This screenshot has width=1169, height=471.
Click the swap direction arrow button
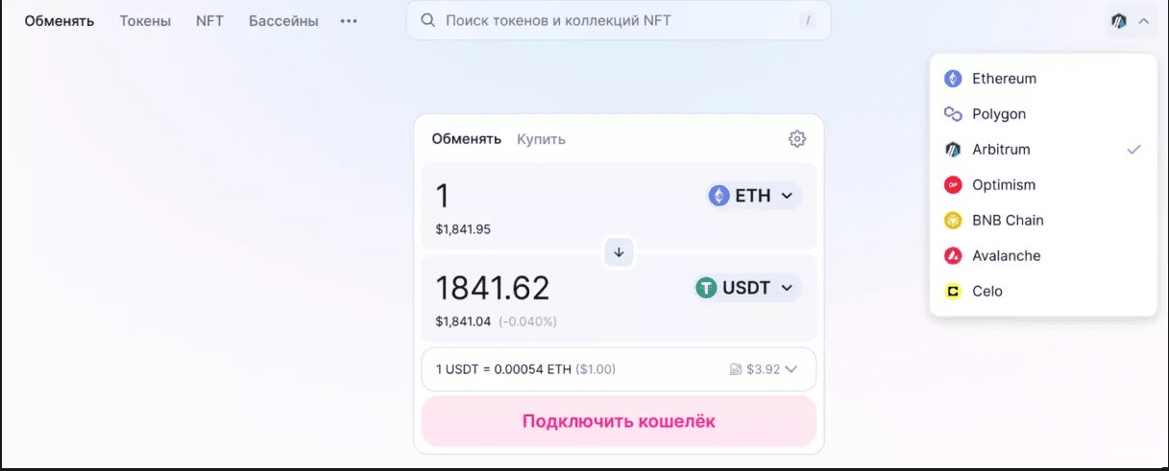point(619,252)
